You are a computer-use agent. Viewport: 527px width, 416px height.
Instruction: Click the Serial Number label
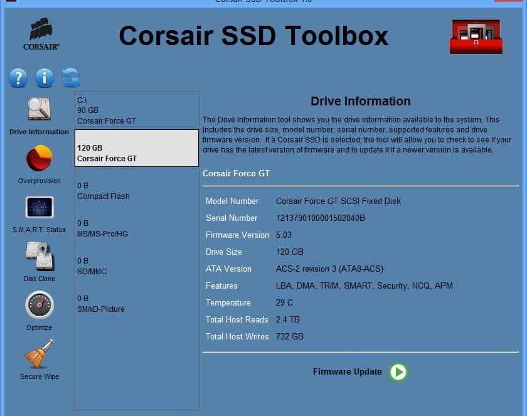point(232,218)
